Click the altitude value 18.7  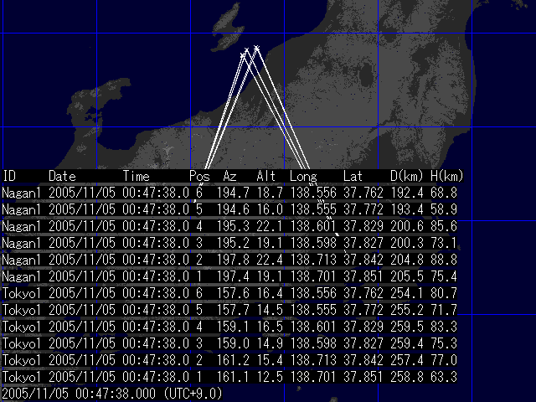(270, 193)
